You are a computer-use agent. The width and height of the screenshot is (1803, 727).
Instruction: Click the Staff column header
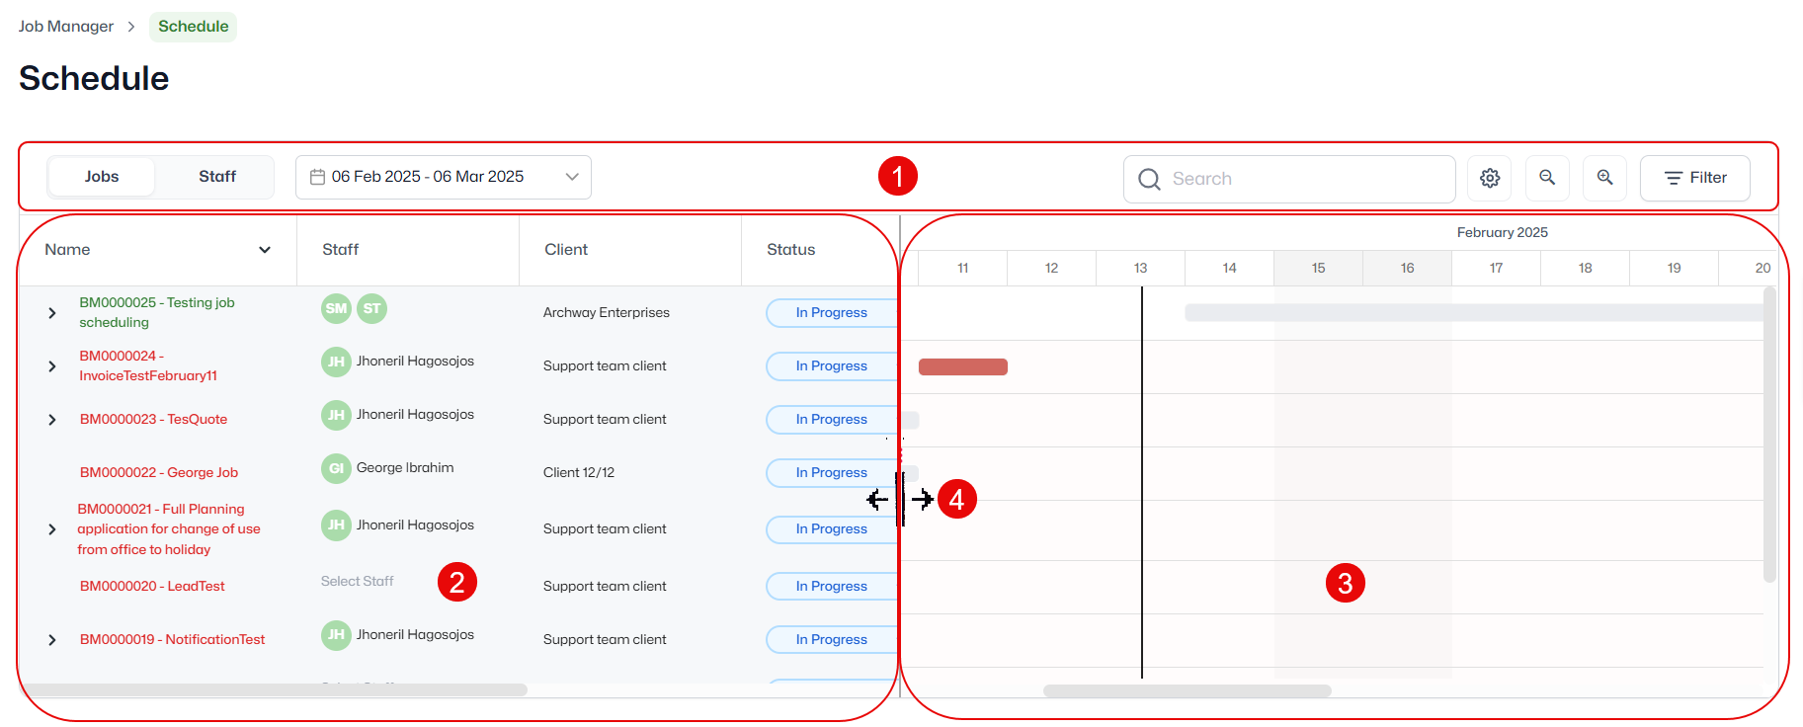(x=340, y=250)
